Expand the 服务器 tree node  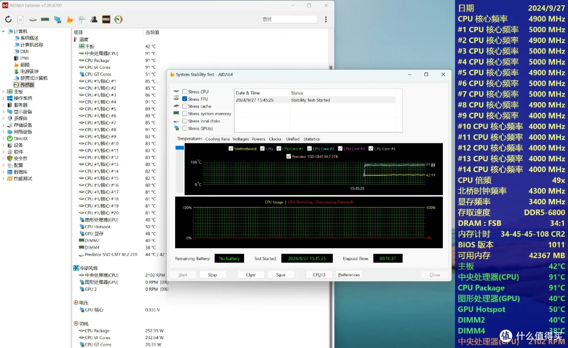[3, 105]
